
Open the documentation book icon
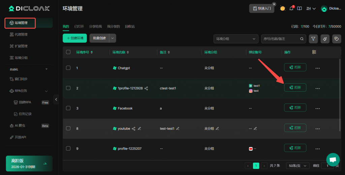pyautogui.click(x=300, y=8)
